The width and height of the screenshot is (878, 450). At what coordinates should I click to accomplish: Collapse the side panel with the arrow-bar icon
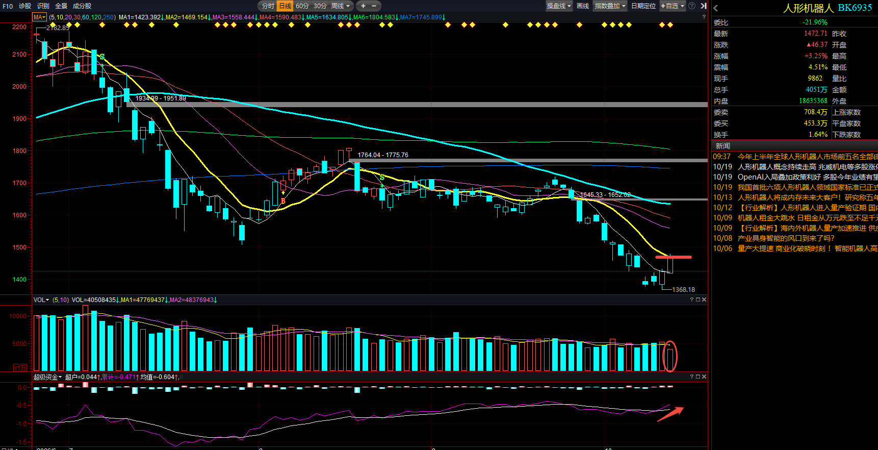[703, 6]
